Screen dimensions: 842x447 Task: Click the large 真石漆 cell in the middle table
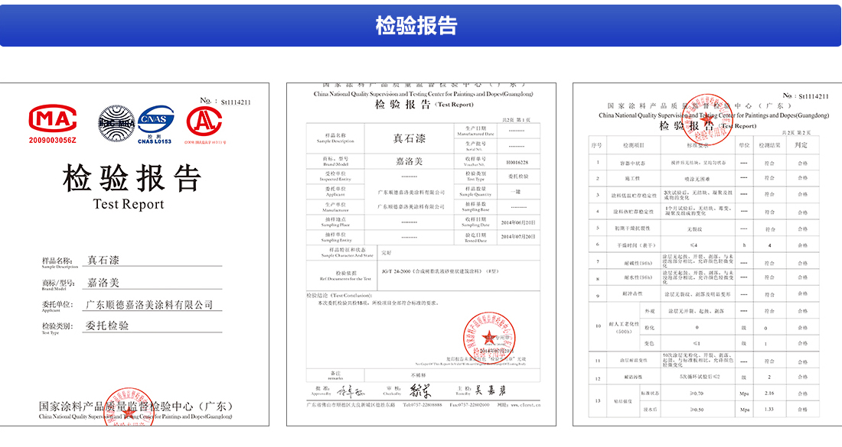[410, 138]
